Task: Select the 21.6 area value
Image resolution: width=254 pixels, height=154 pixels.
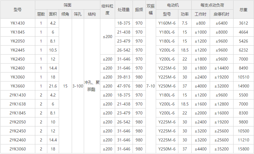Action: [53, 86]
